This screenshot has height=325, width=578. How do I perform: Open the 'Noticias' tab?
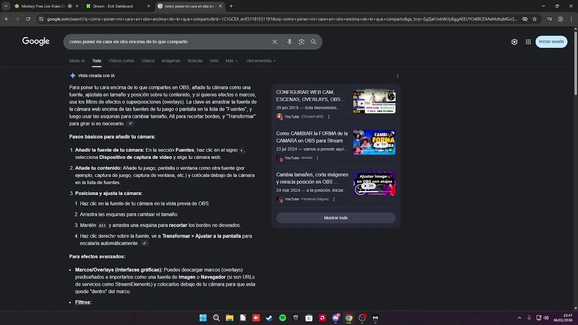coord(195,61)
